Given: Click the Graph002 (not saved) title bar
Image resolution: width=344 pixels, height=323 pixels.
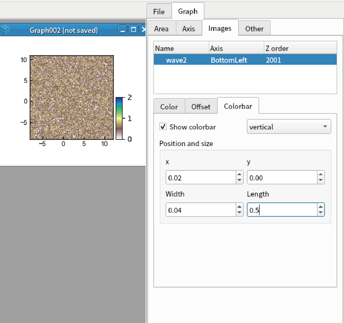Looking at the screenshot, I should point(64,30).
